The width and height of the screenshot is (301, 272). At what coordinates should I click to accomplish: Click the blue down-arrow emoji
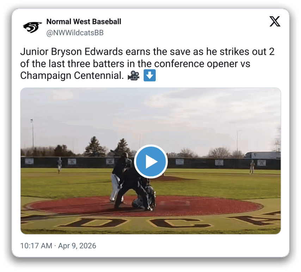click(x=149, y=75)
